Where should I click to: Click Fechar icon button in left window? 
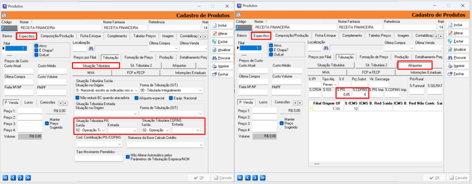tap(222, 74)
